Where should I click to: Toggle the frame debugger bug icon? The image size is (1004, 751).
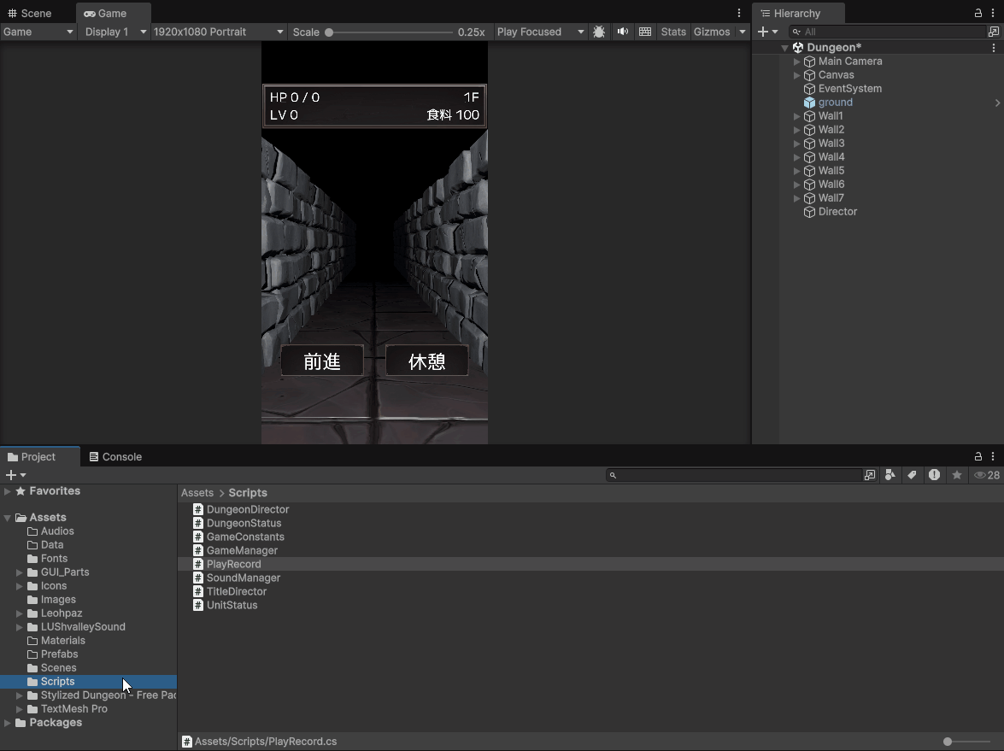tap(599, 32)
